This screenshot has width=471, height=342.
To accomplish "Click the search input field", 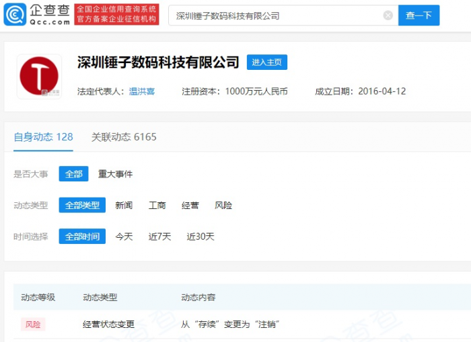I will [276, 15].
